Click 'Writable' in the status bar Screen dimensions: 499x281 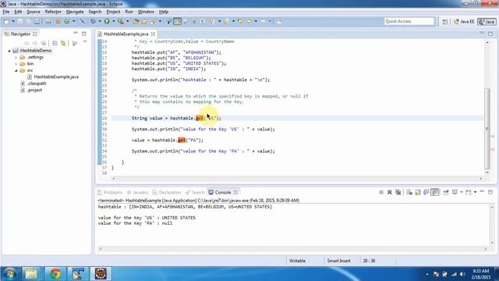pyautogui.click(x=297, y=261)
